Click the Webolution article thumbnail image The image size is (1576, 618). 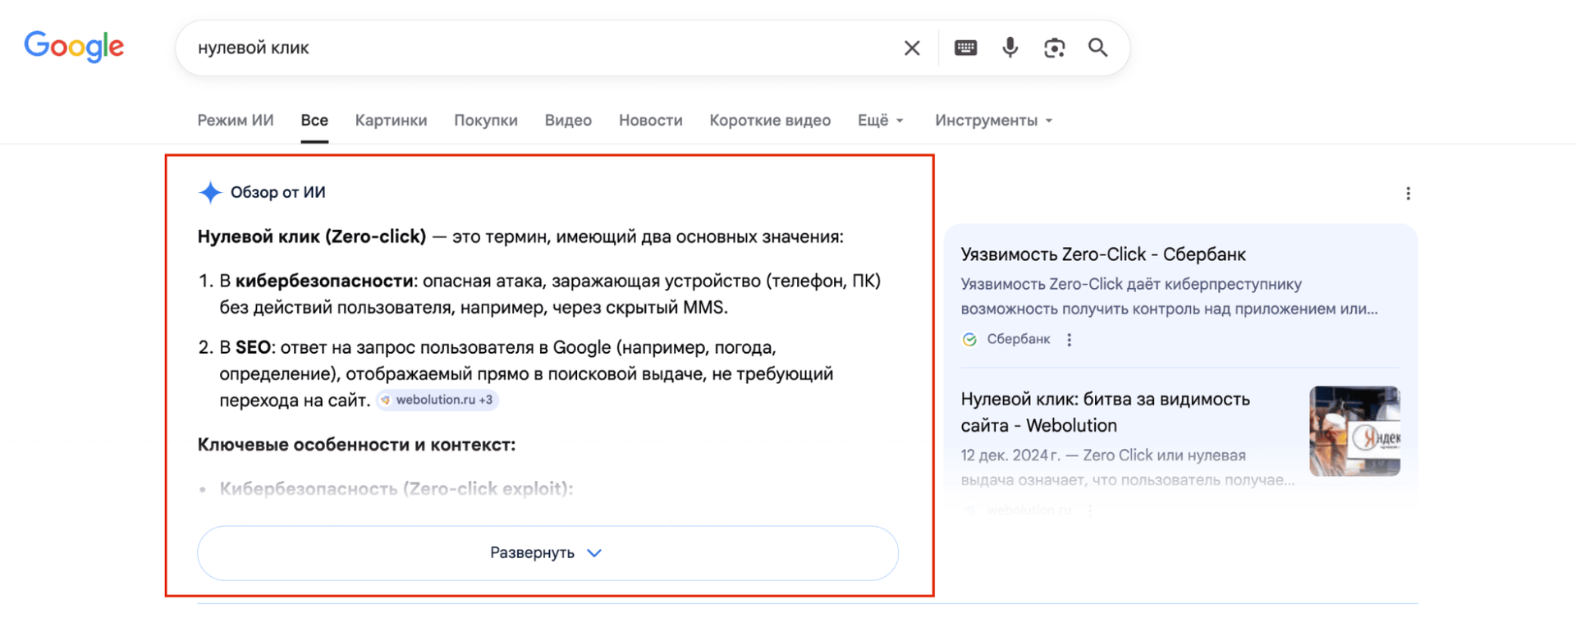point(1354,431)
